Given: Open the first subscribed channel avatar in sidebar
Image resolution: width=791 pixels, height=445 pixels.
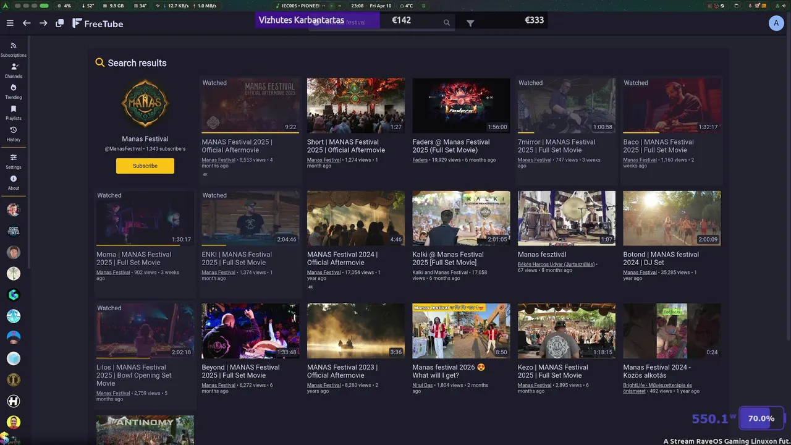Looking at the screenshot, I should pyautogui.click(x=14, y=210).
